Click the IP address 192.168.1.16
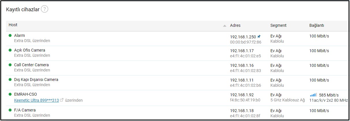 [242, 65]
